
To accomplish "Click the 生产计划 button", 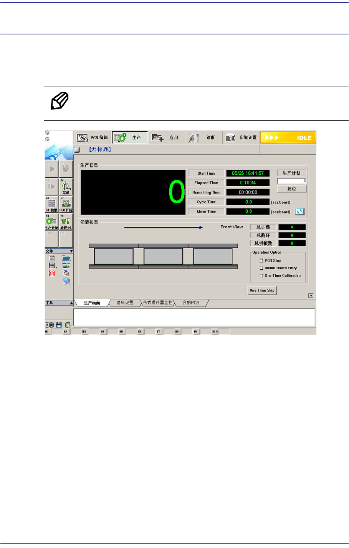I will [x=292, y=173].
